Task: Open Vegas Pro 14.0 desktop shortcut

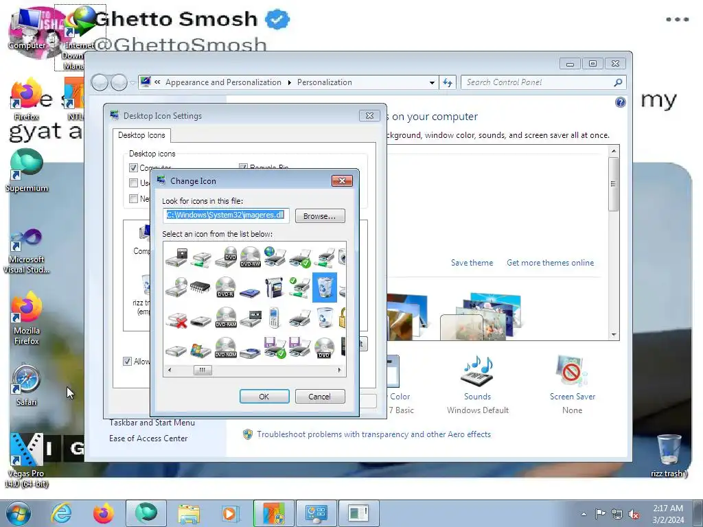Action: coord(27,460)
